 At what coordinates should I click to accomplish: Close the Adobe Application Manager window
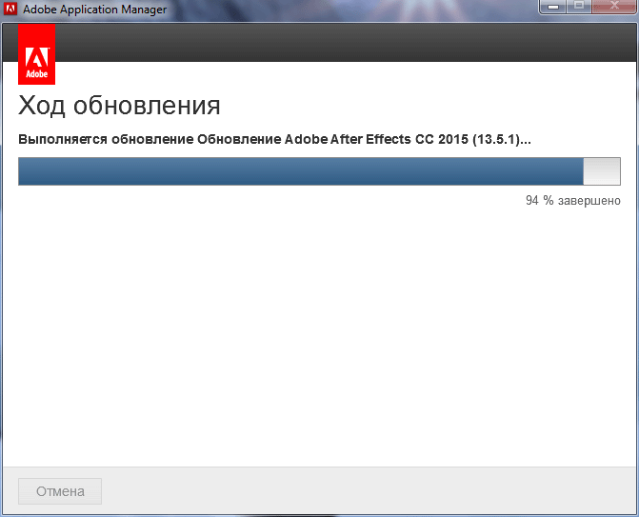pyautogui.click(x=614, y=7)
